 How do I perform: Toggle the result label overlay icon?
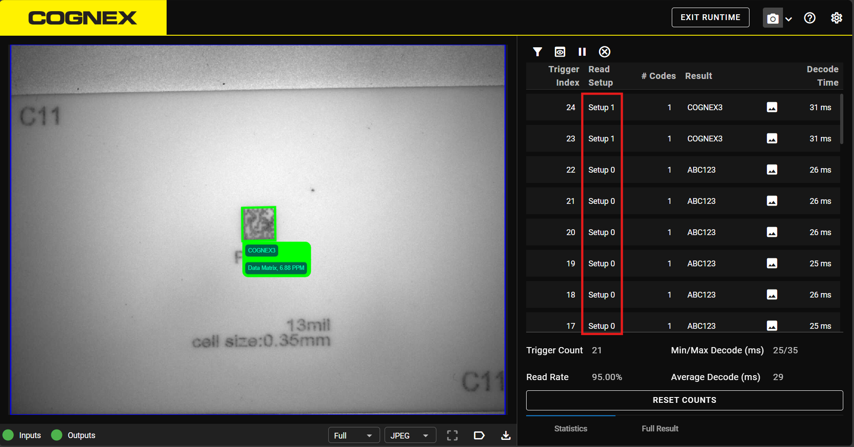(479, 435)
